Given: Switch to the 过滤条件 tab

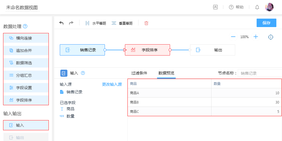Looking at the screenshot, I should 139,73.
